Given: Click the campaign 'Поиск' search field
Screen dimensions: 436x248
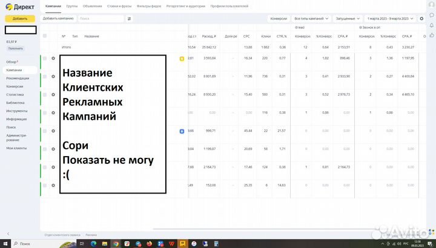Looking at the screenshot, I should (101, 19).
